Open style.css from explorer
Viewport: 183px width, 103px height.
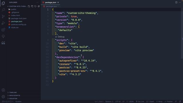pos(15,27)
